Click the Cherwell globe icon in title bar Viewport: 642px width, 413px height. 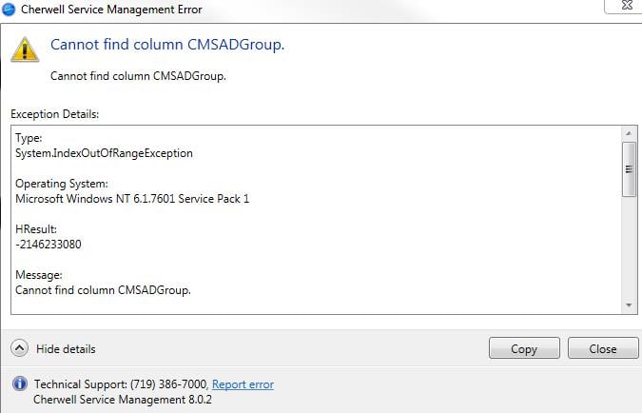coord(9,10)
